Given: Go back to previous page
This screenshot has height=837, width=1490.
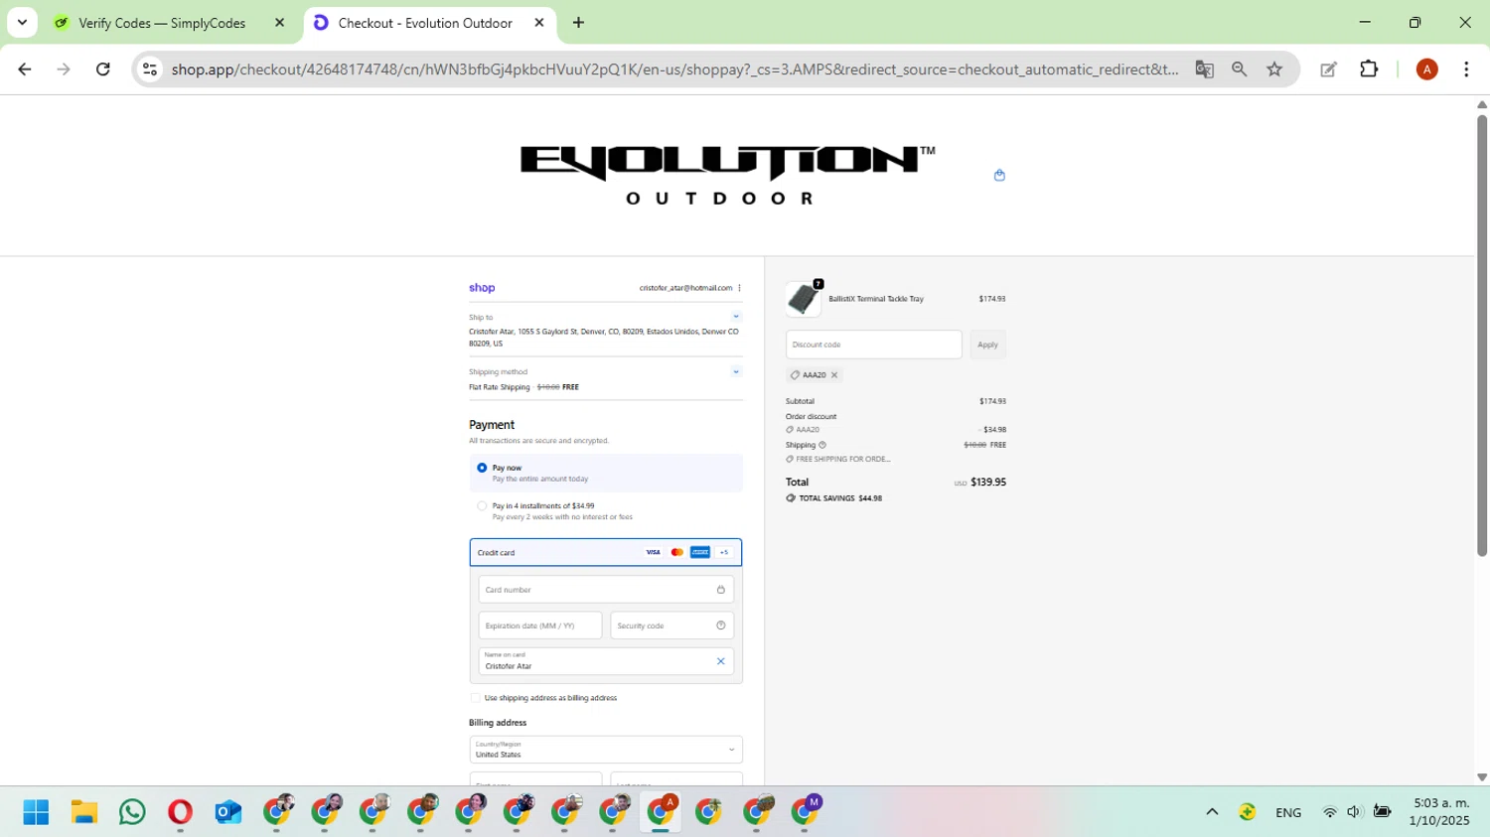Looking at the screenshot, I should point(25,69).
